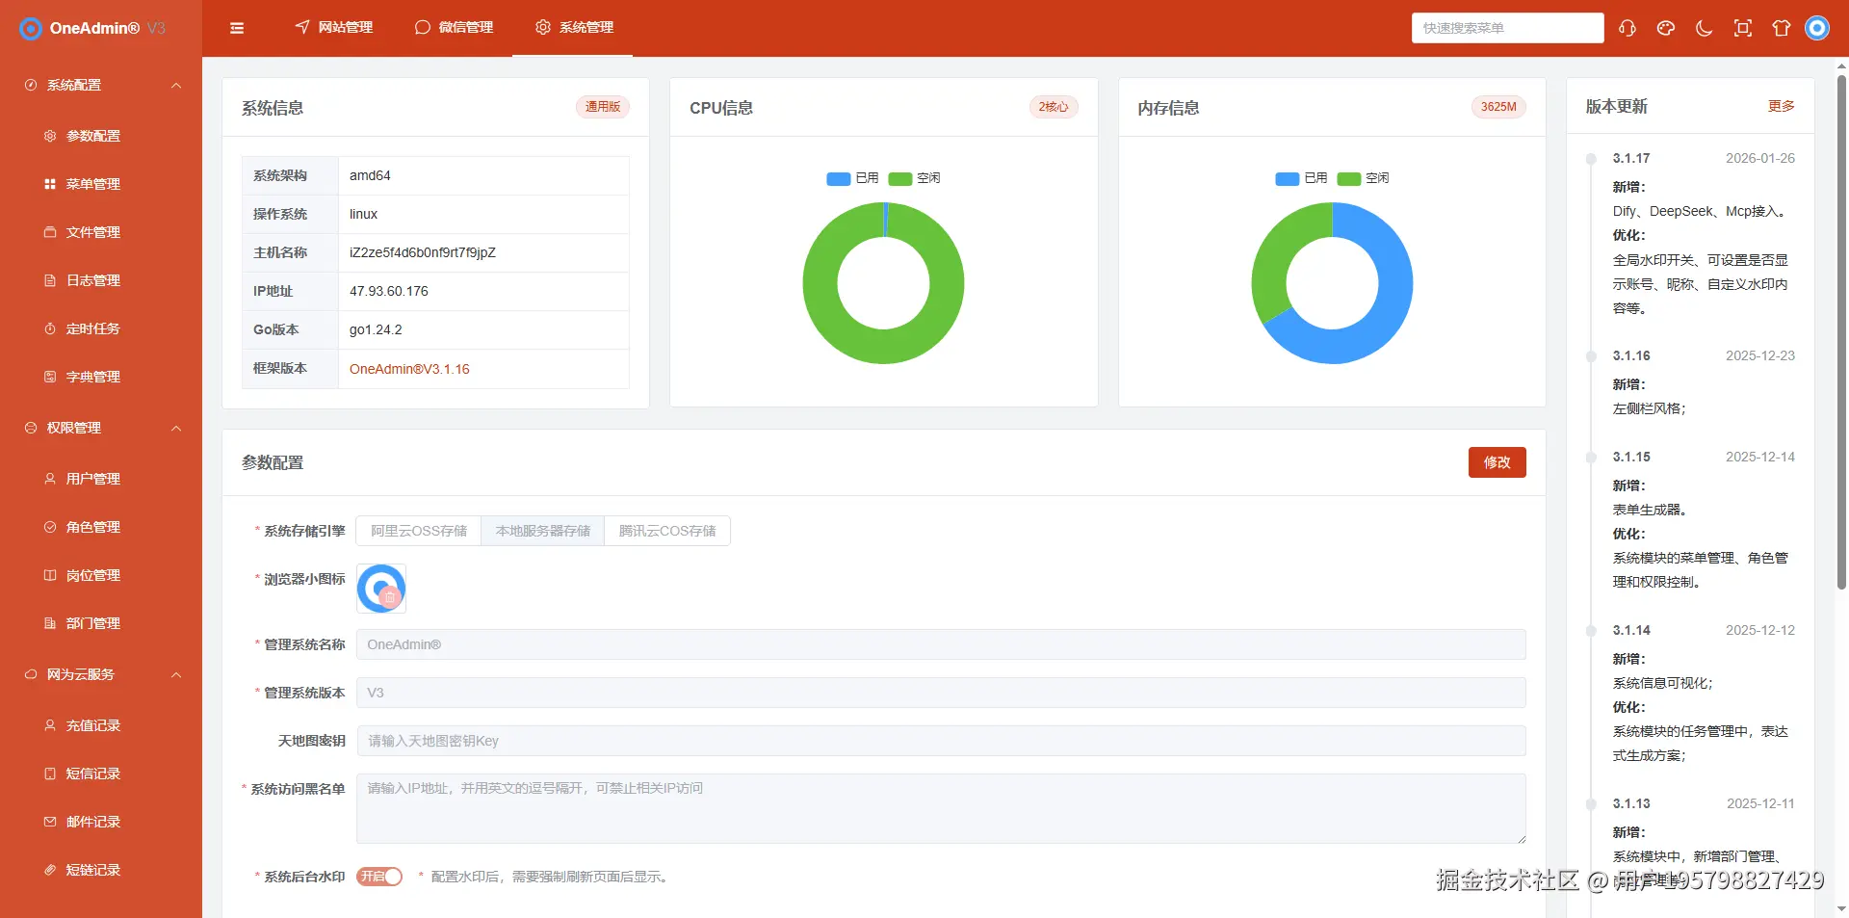Viewport: 1849px width, 918px height.
Task: Select 腾讯云COS存储 storage engine
Action: coord(666,530)
